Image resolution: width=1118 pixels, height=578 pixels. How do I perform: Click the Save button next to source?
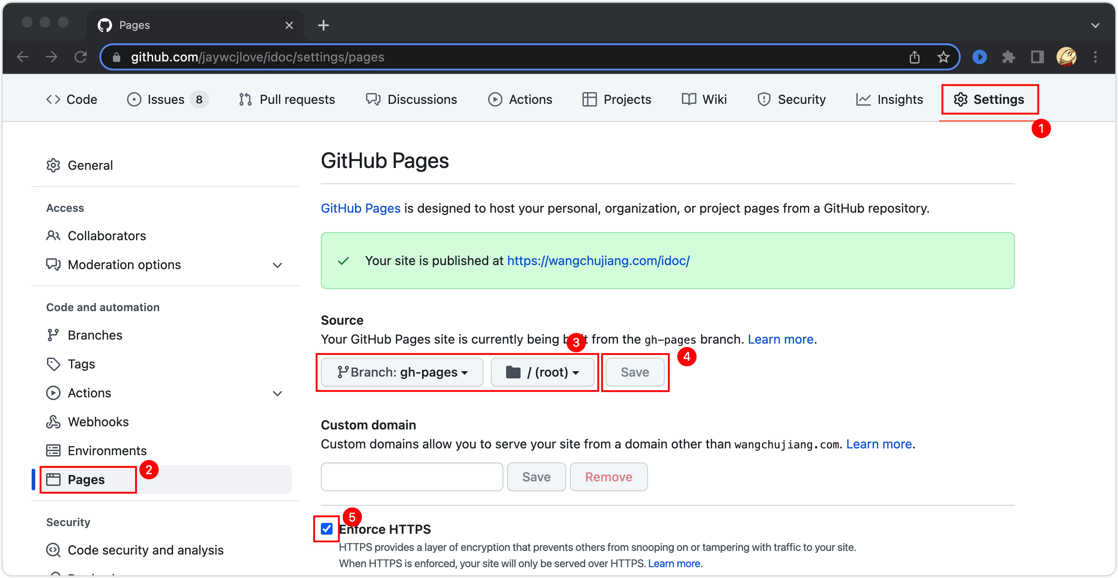[x=634, y=372]
